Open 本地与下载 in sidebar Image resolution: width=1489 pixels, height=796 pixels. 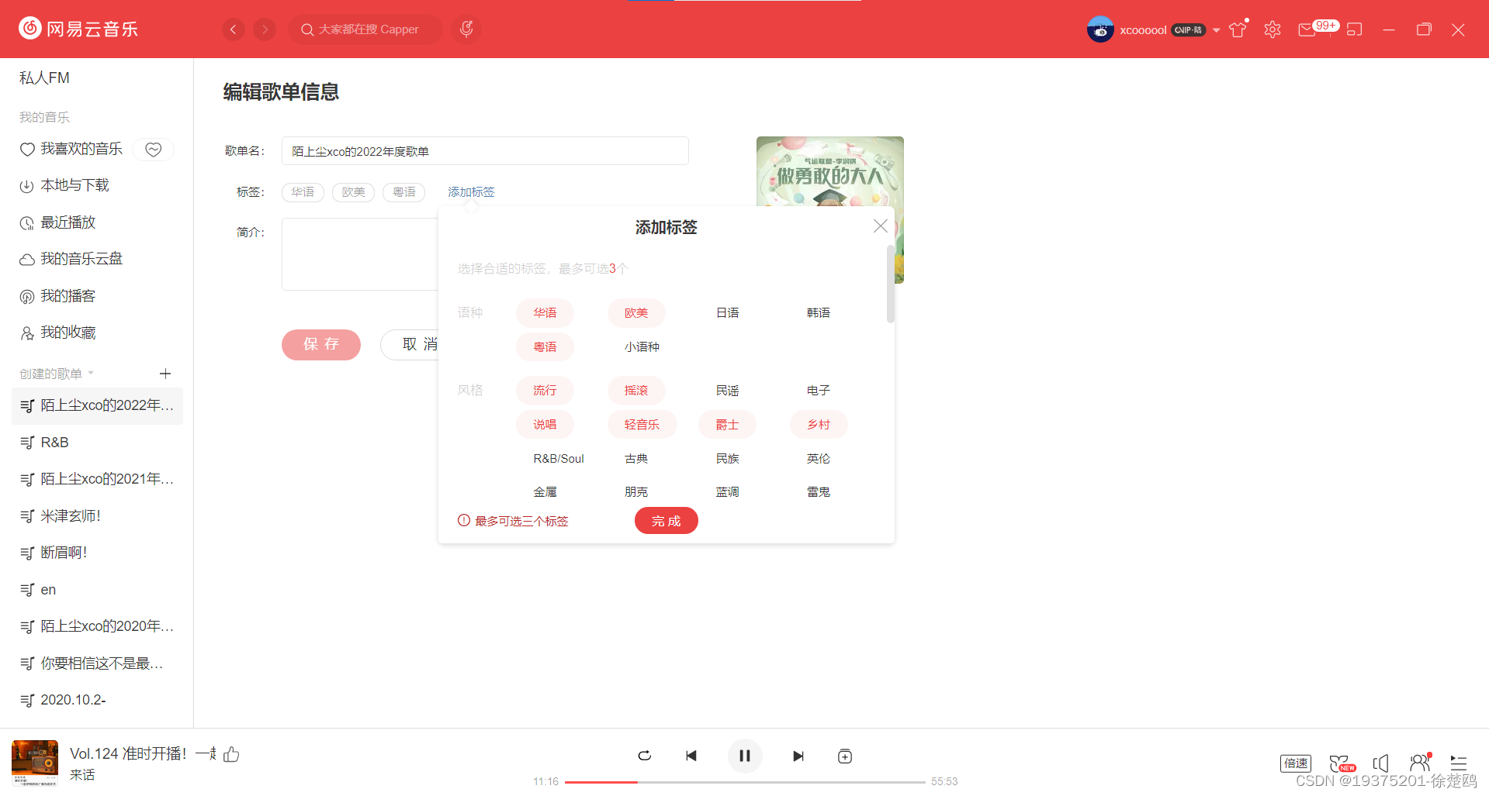coord(64,185)
